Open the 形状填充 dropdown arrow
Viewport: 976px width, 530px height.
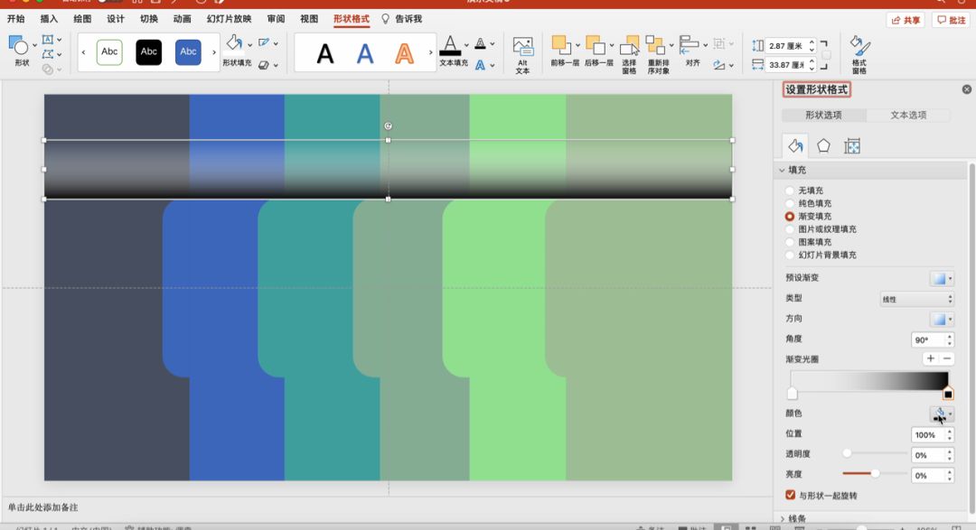pos(249,44)
